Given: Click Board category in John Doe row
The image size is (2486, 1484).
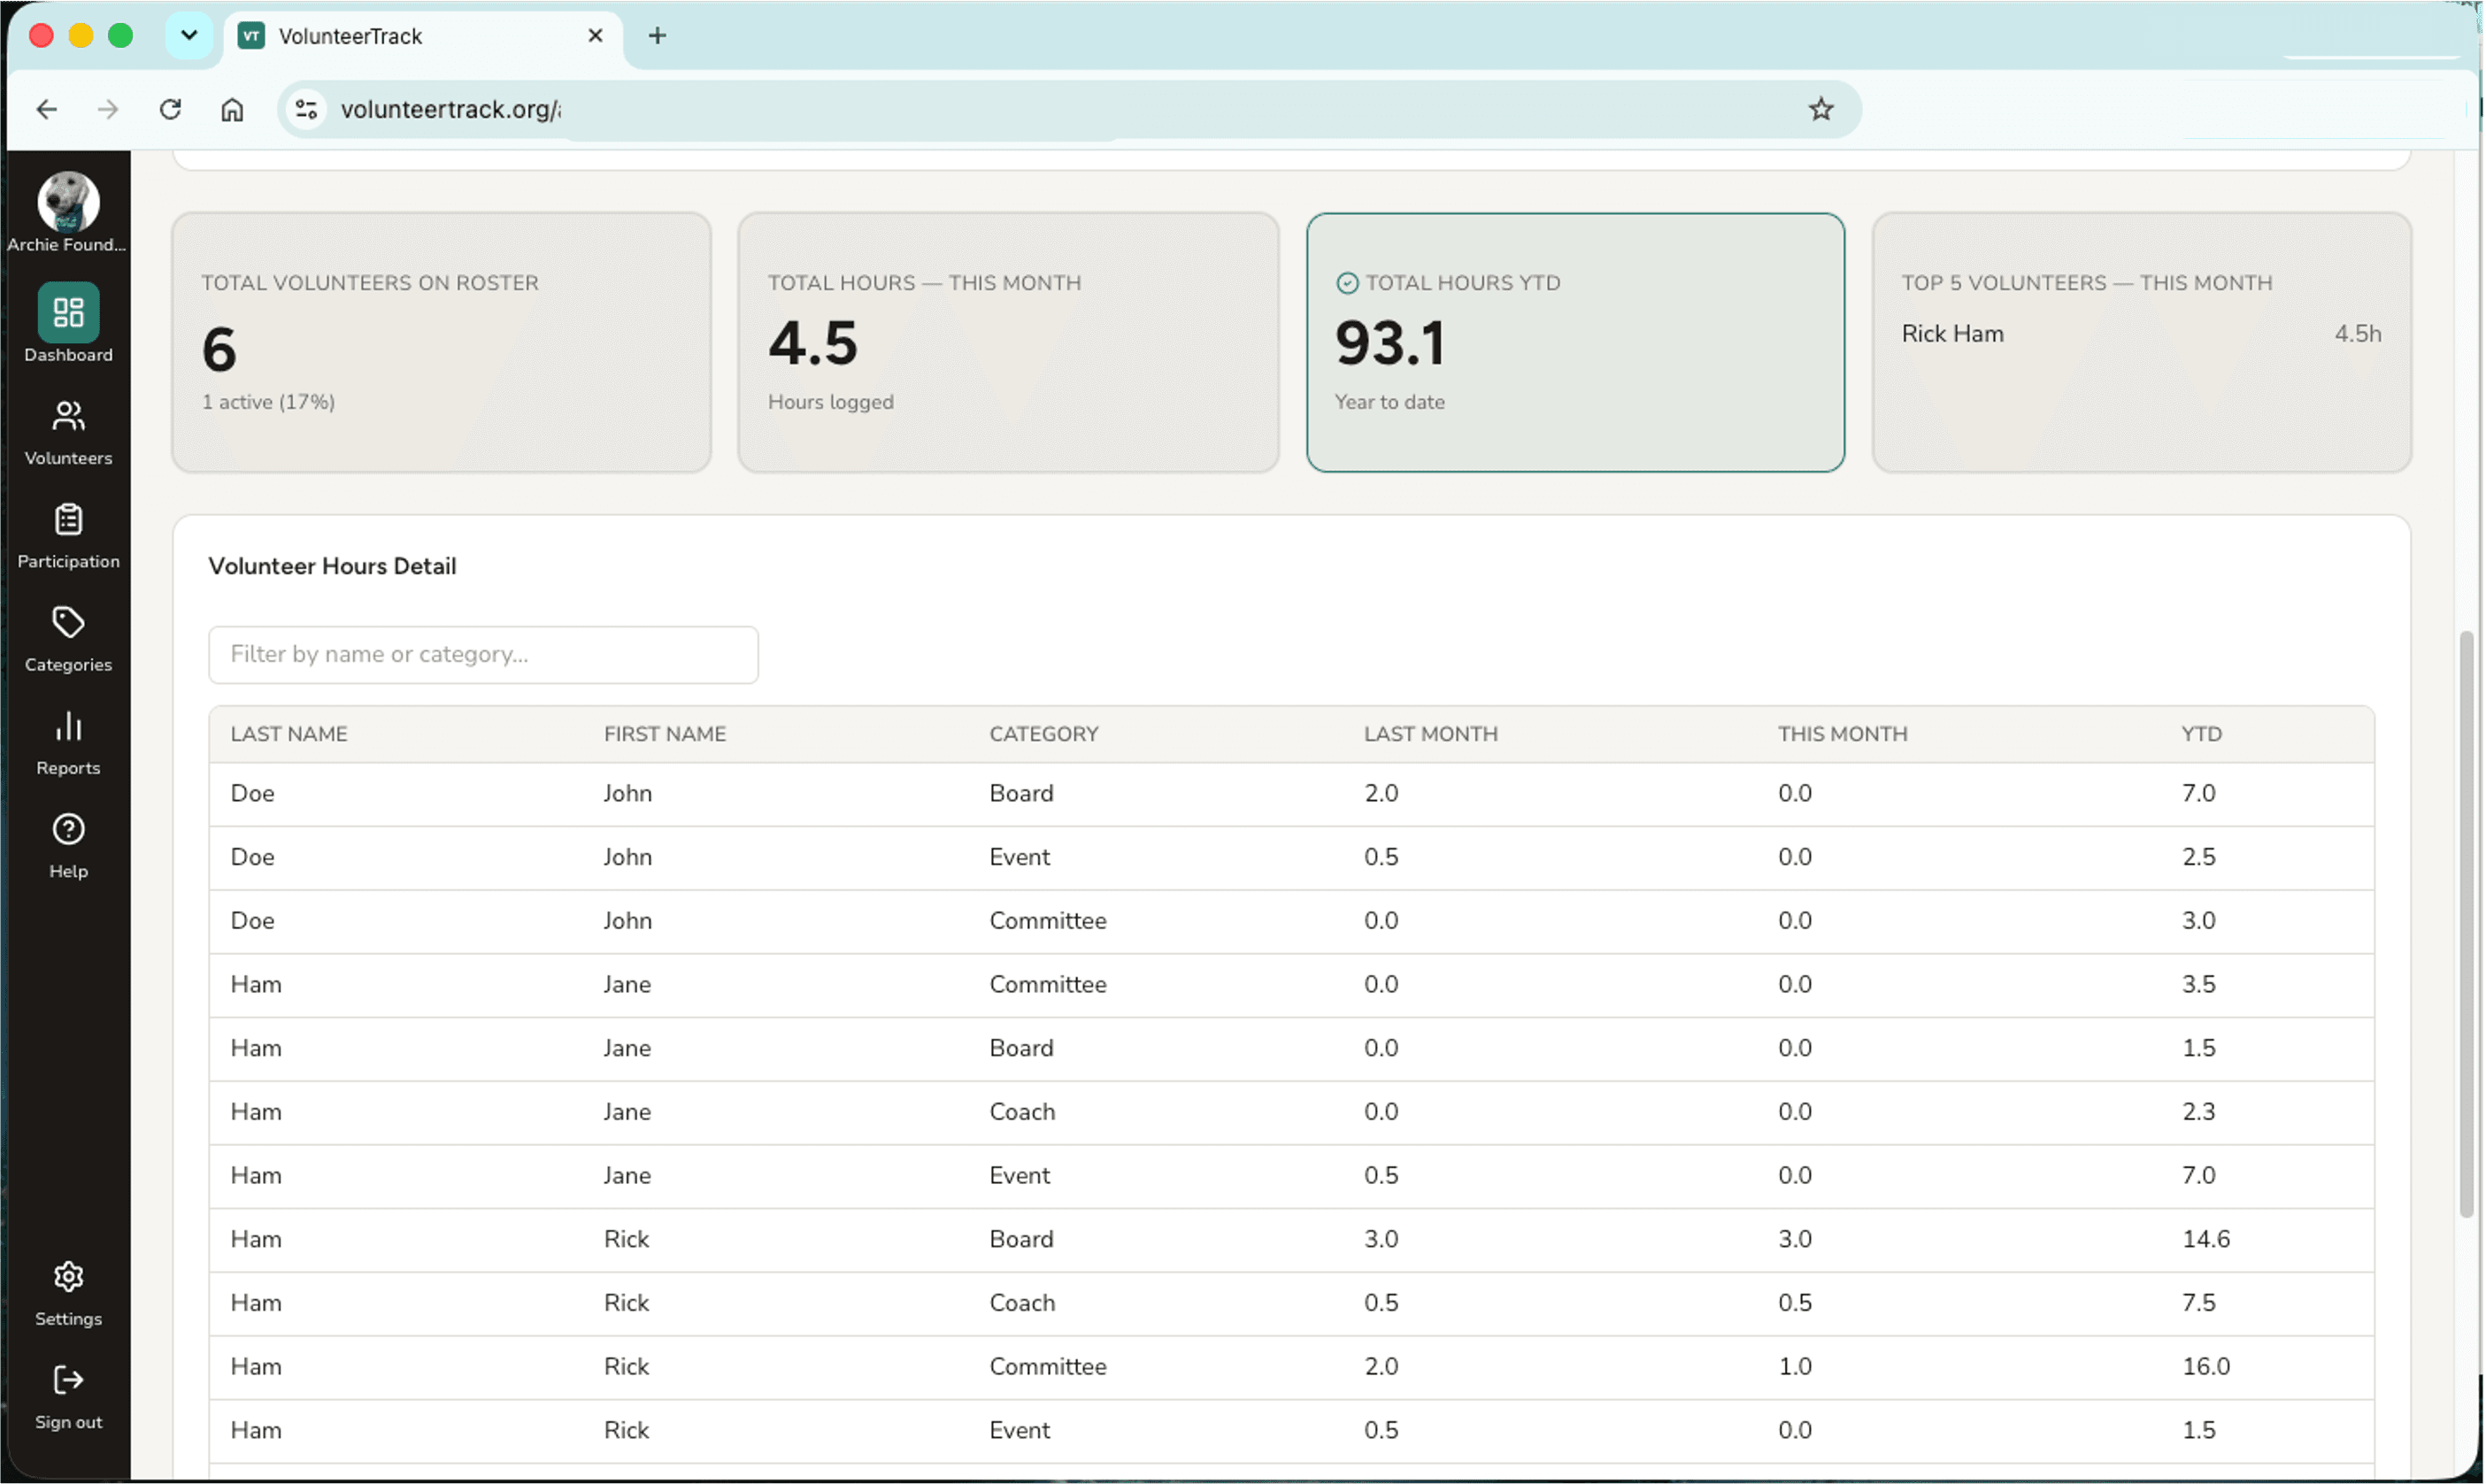Looking at the screenshot, I should point(1021,793).
